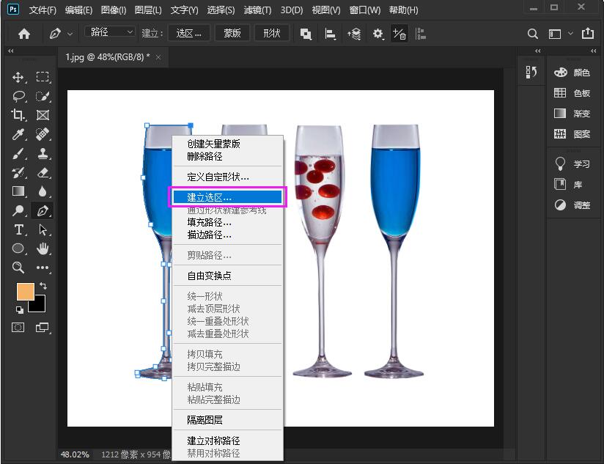This screenshot has height=464, width=604.
Task: Open the search icon in options bar
Action: pyautogui.click(x=532, y=34)
